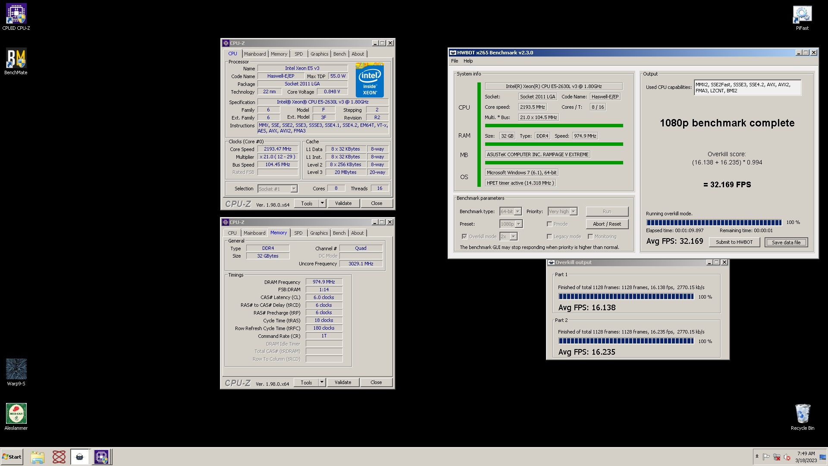
Task: Click Validate in upper CPU-Z window
Action: (343, 203)
